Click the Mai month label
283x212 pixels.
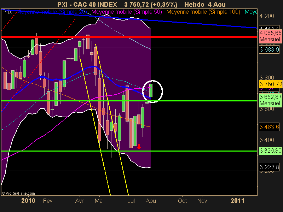point(99,201)
